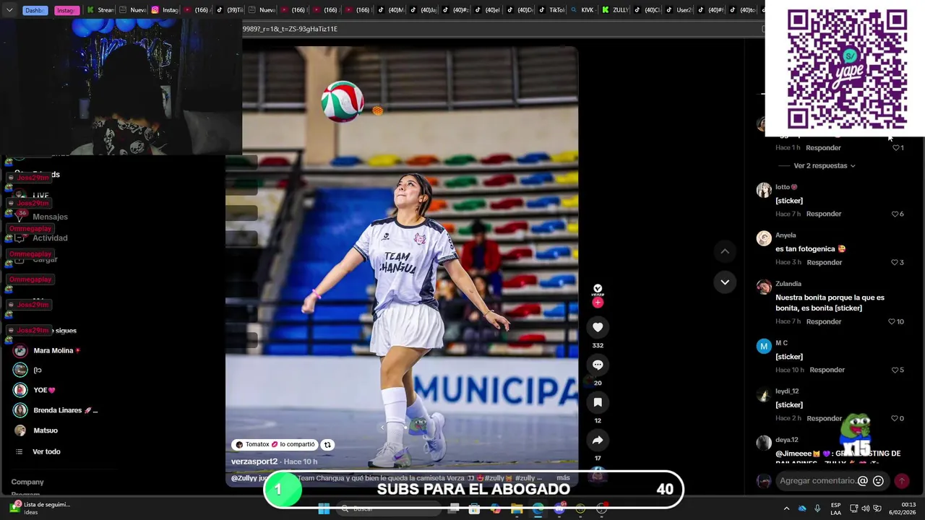The image size is (925, 520).
Task: Open the browser tab list chevron
Action: [x=9, y=9]
